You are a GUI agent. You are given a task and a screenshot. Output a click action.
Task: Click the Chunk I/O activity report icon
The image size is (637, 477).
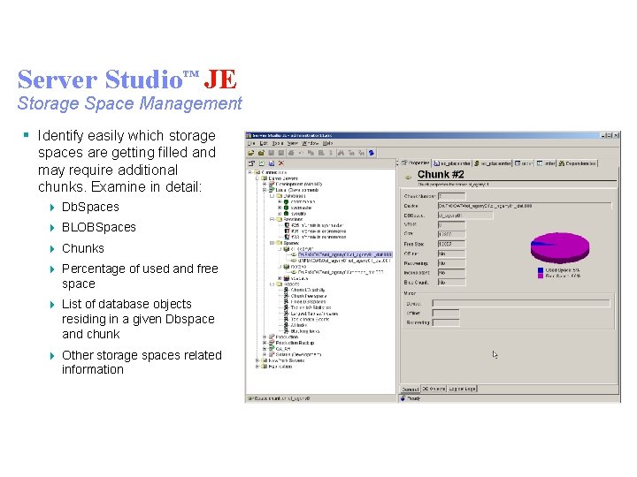point(287,290)
